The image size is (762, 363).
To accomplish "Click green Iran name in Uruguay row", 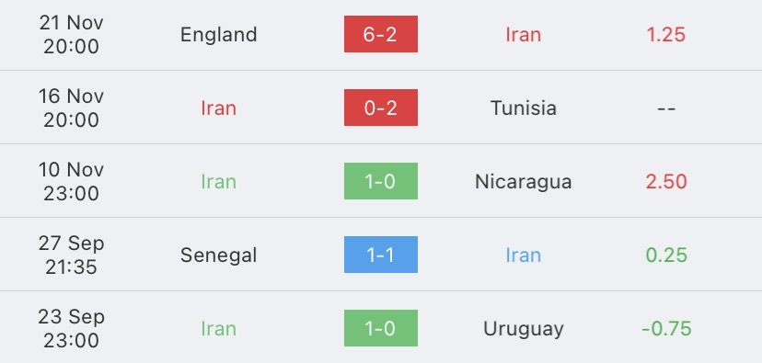I will [x=219, y=329].
